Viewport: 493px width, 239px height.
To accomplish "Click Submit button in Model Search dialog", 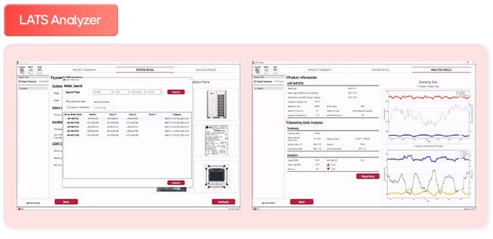I will coord(176,183).
